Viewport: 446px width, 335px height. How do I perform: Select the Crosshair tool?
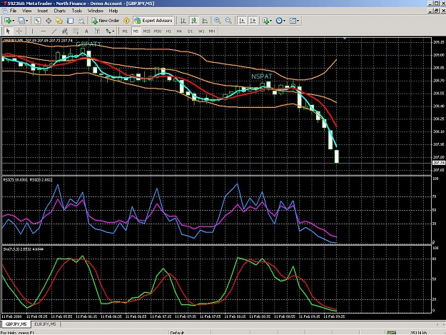pyautogui.click(x=19, y=31)
